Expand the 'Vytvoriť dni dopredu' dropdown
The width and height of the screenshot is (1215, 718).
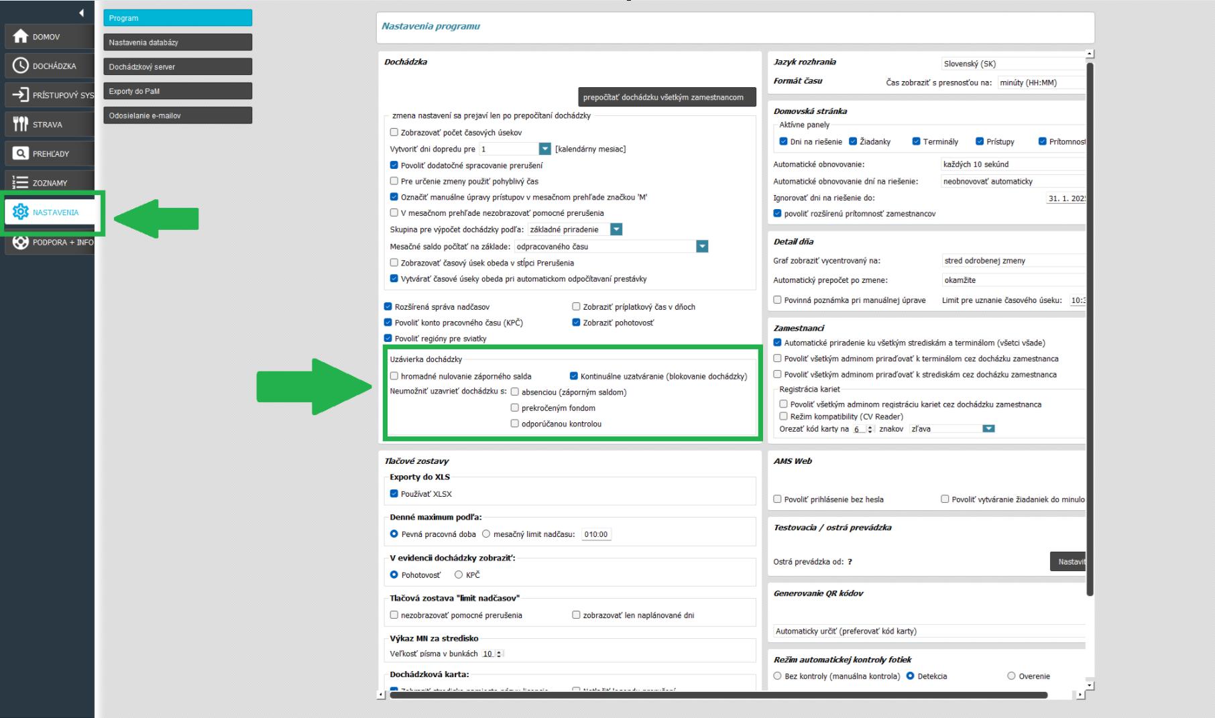coord(544,149)
